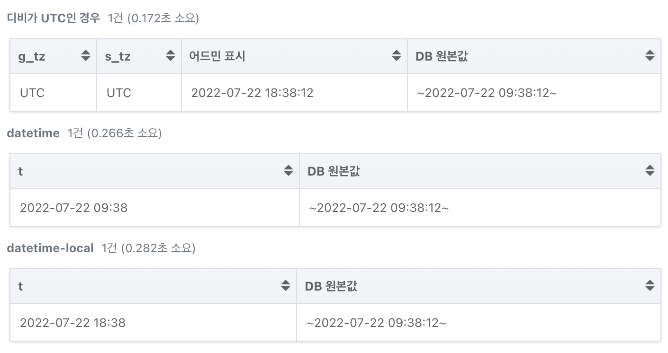The width and height of the screenshot is (668, 353).
Task: Click the datetime section title
Action: 33,133
